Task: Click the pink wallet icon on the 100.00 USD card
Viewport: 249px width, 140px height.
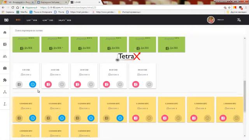Action: [x=136, y=84]
